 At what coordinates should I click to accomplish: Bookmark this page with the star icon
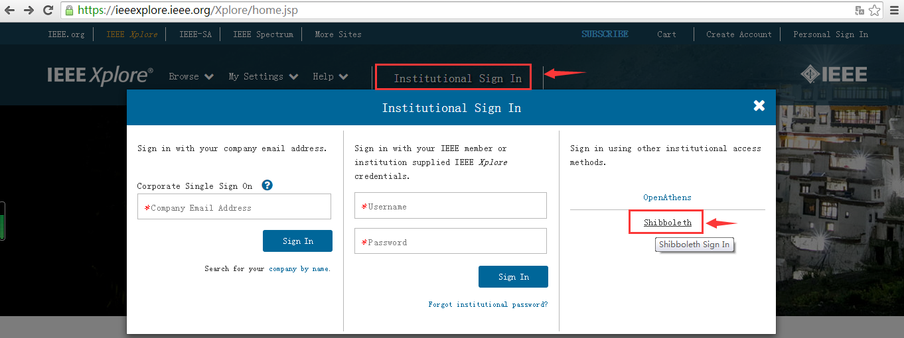pyautogui.click(x=874, y=11)
